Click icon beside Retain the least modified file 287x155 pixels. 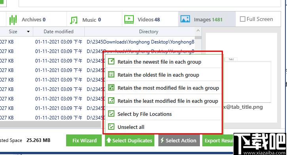(111, 100)
